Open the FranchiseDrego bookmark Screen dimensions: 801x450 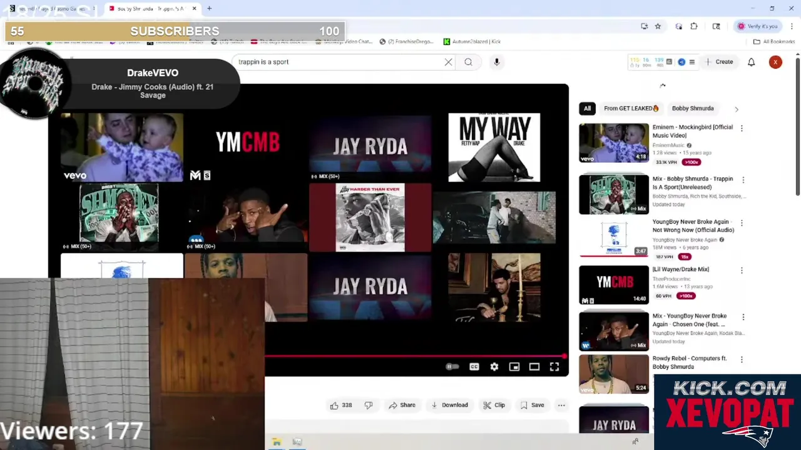[406, 42]
